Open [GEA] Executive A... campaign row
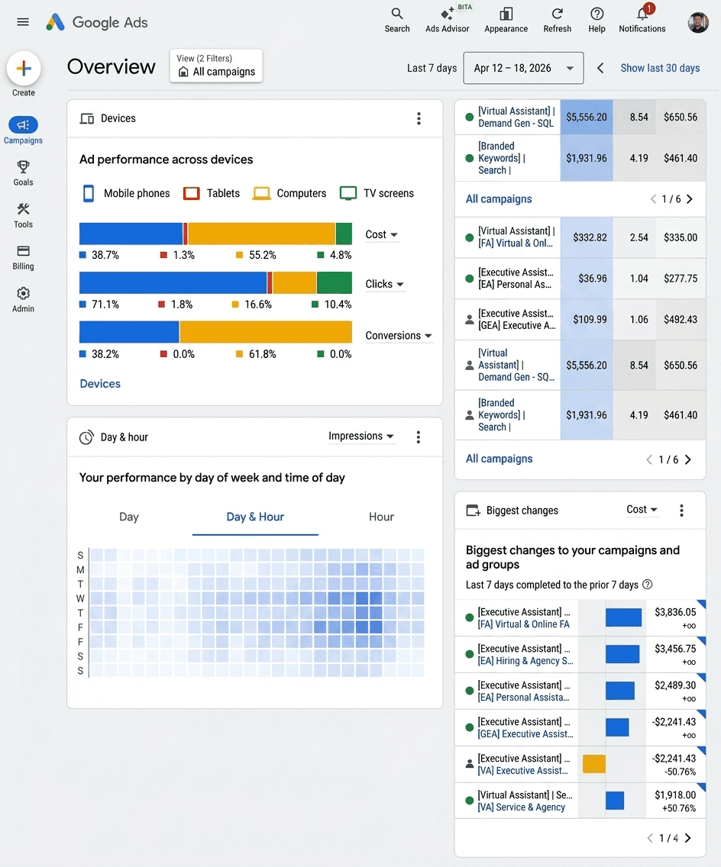721x867 pixels. (x=580, y=320)
